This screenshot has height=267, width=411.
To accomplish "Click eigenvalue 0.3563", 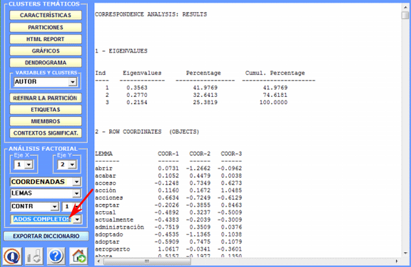I will point(137,88).
